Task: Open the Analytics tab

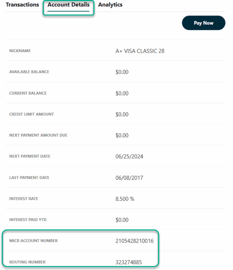Action: tap(110, 5)
